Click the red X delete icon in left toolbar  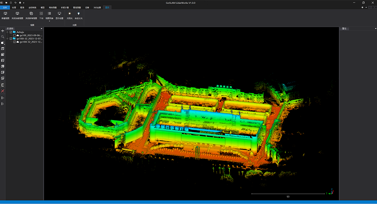tap(3, 91)
